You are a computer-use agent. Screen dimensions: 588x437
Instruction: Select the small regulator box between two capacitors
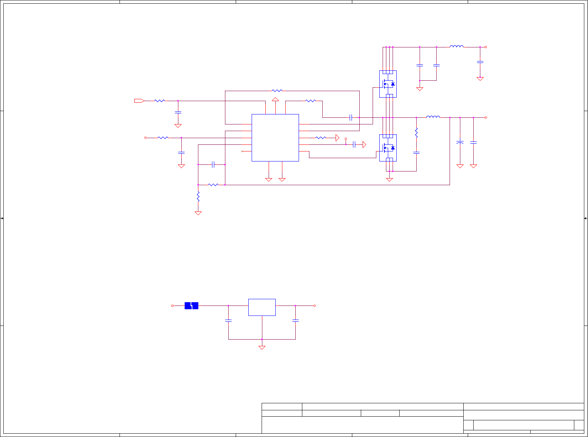262,307
